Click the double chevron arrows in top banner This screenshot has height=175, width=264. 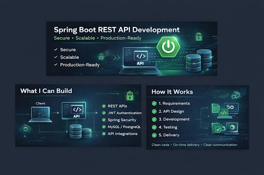click(116, 58)
